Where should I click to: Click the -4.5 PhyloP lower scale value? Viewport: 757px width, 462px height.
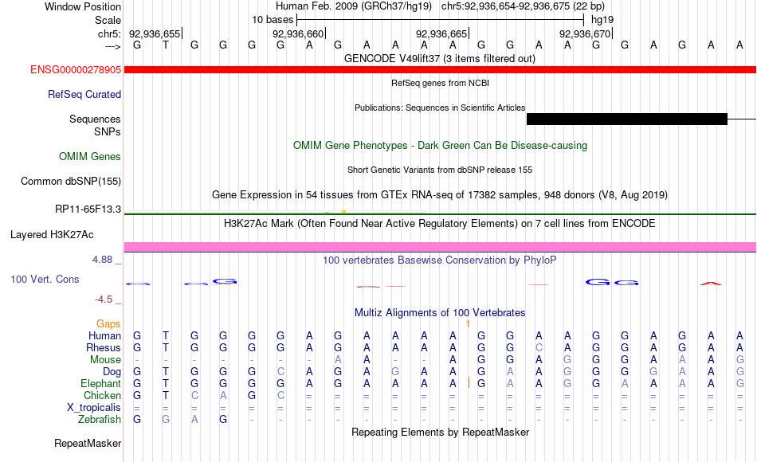pyautogui.click(x=104, y=300)
